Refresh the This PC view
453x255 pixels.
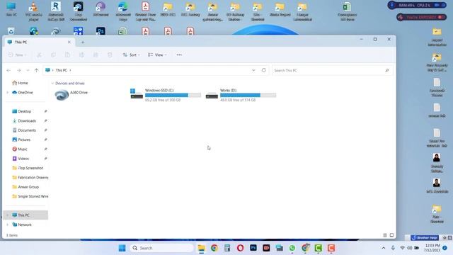tap(264, 70)
